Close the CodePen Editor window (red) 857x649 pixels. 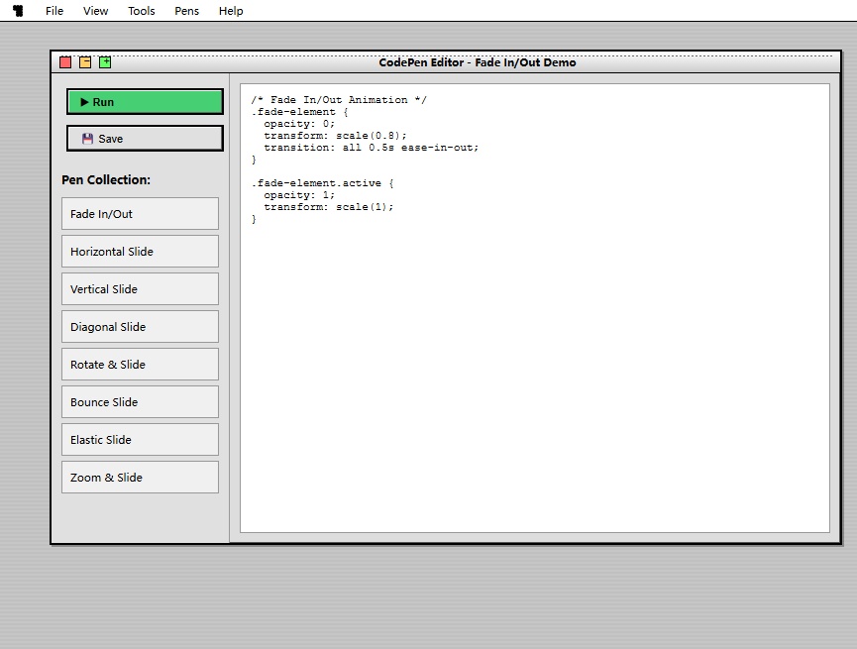[x=65, y=62]
